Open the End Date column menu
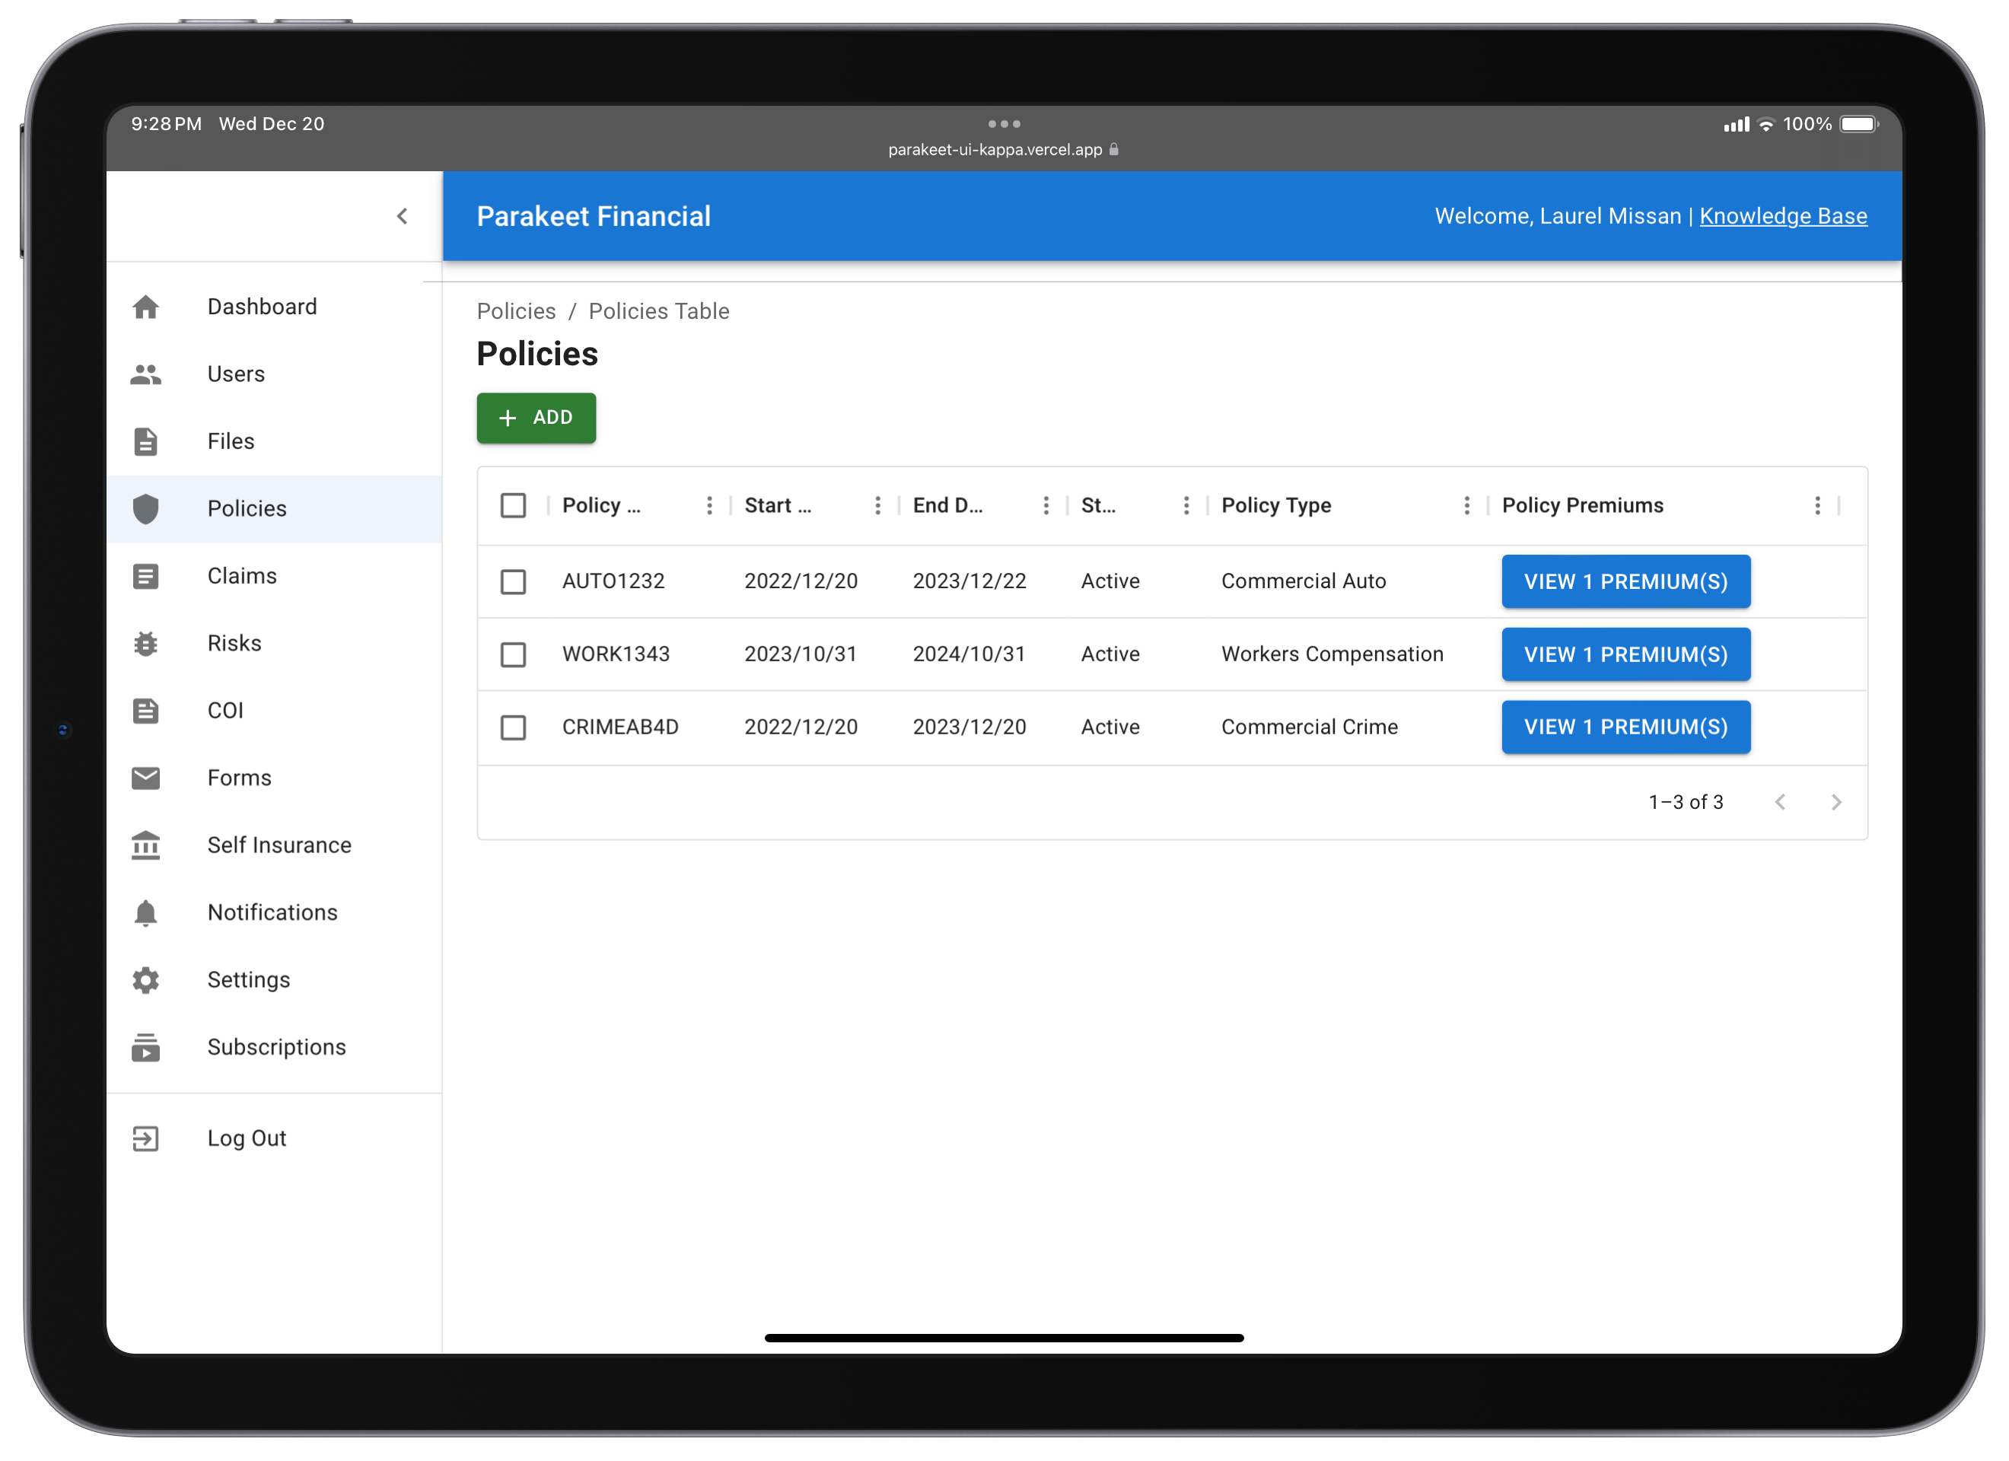The height and width of the screenshot is (1461, 2009). click(1046, 506)
